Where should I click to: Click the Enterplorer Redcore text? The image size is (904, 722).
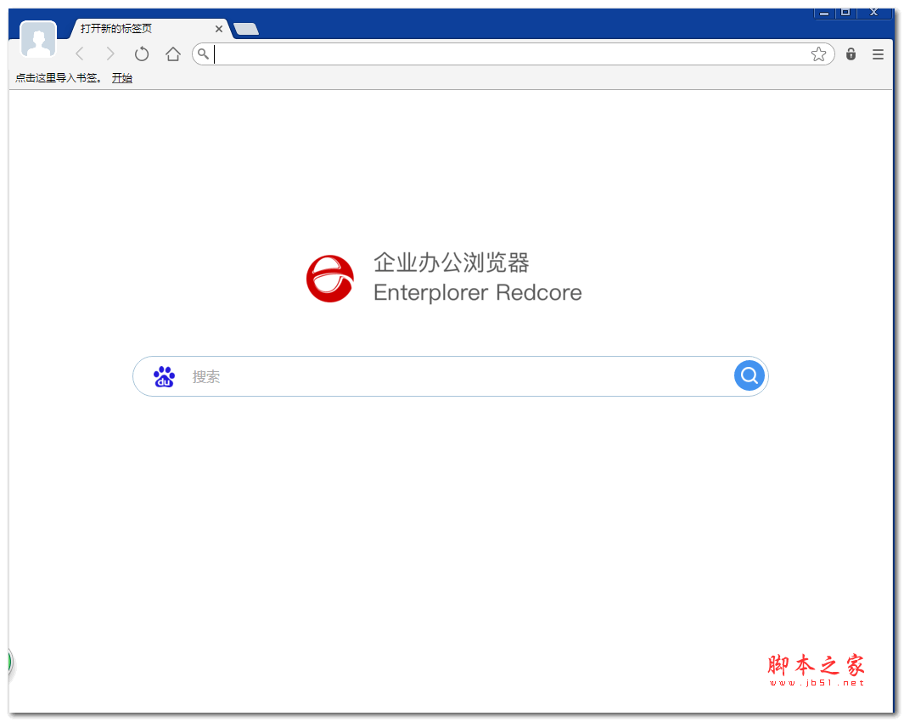coord(478,292)
